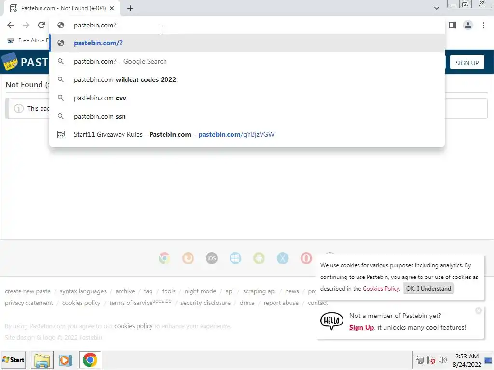Image resolution: width=494 pixels, height=370 pixels.
Task: Open tab search chevron dropdown
Action: [436, 8]
